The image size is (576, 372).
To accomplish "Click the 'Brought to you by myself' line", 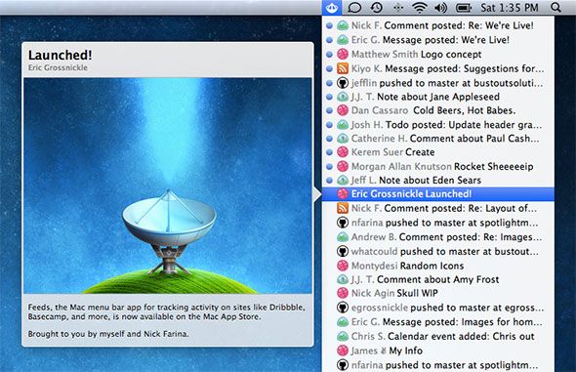I will point(108,334).
